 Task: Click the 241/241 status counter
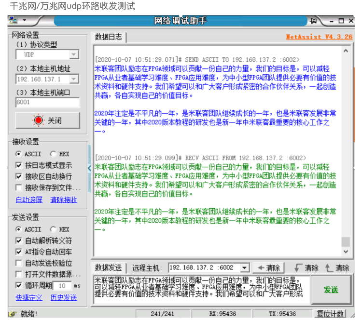tap(163, 314)
